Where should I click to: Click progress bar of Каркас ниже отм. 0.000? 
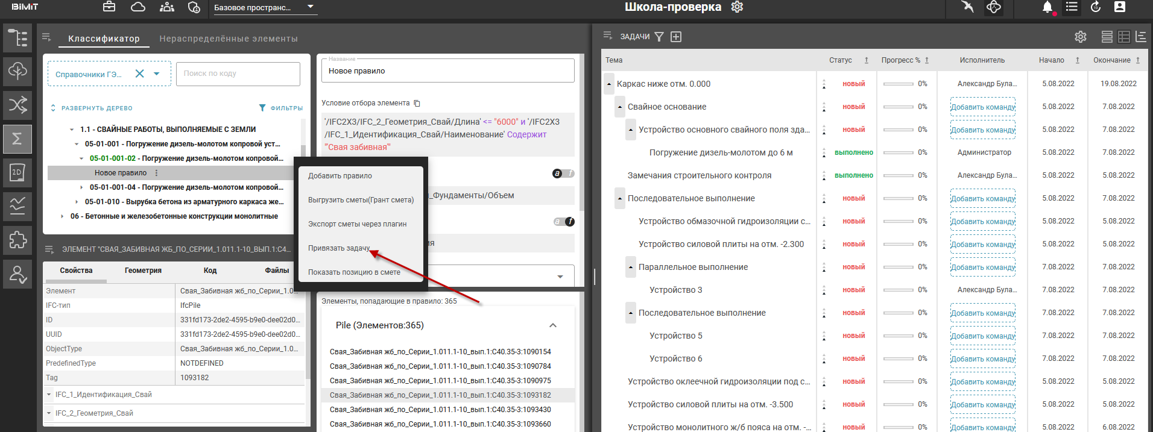coord(898,84)
